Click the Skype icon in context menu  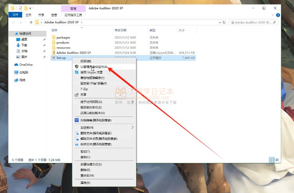click(x=77, y=72)
